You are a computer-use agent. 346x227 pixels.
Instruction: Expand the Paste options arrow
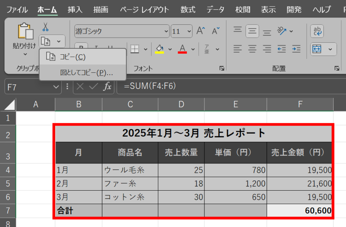(25, 54)
